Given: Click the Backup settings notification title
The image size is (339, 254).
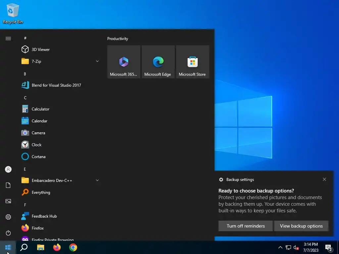Looking at the screenshot, I should pyautogui.click(x=240, y=180).
